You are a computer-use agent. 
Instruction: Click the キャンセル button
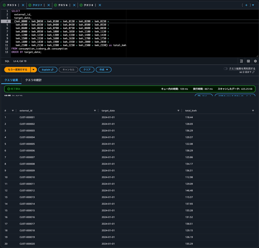(x=68, y=70)
